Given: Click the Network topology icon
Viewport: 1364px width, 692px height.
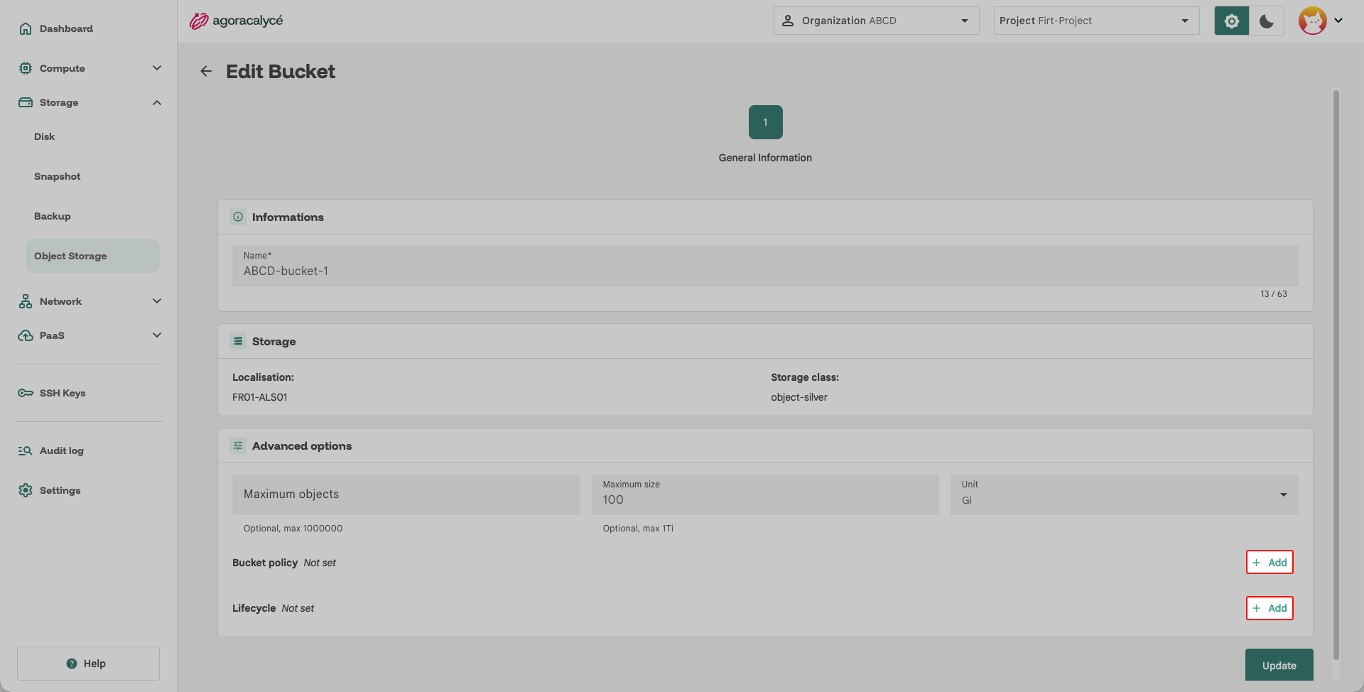Looking at the screenshot, I should pyautogui.click(x=26, y=301).
